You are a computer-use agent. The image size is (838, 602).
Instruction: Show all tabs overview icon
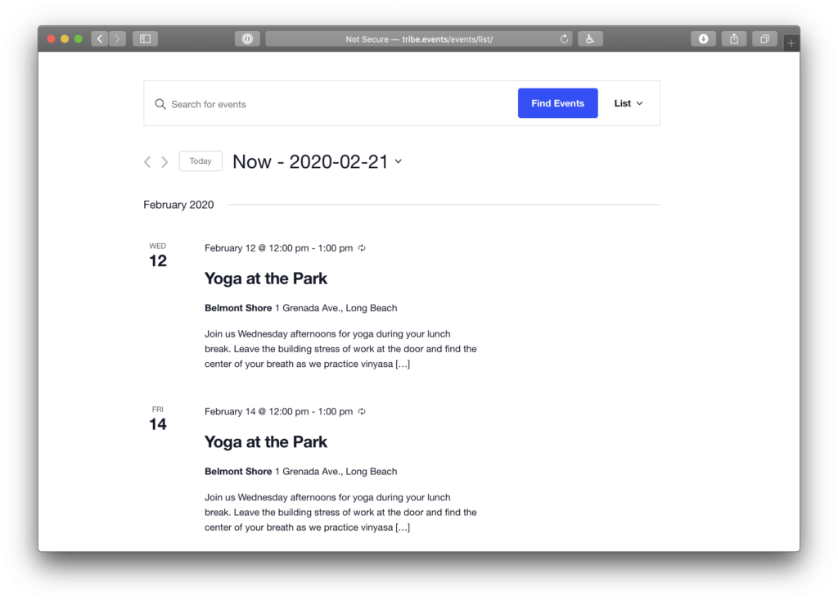(765, 38)
